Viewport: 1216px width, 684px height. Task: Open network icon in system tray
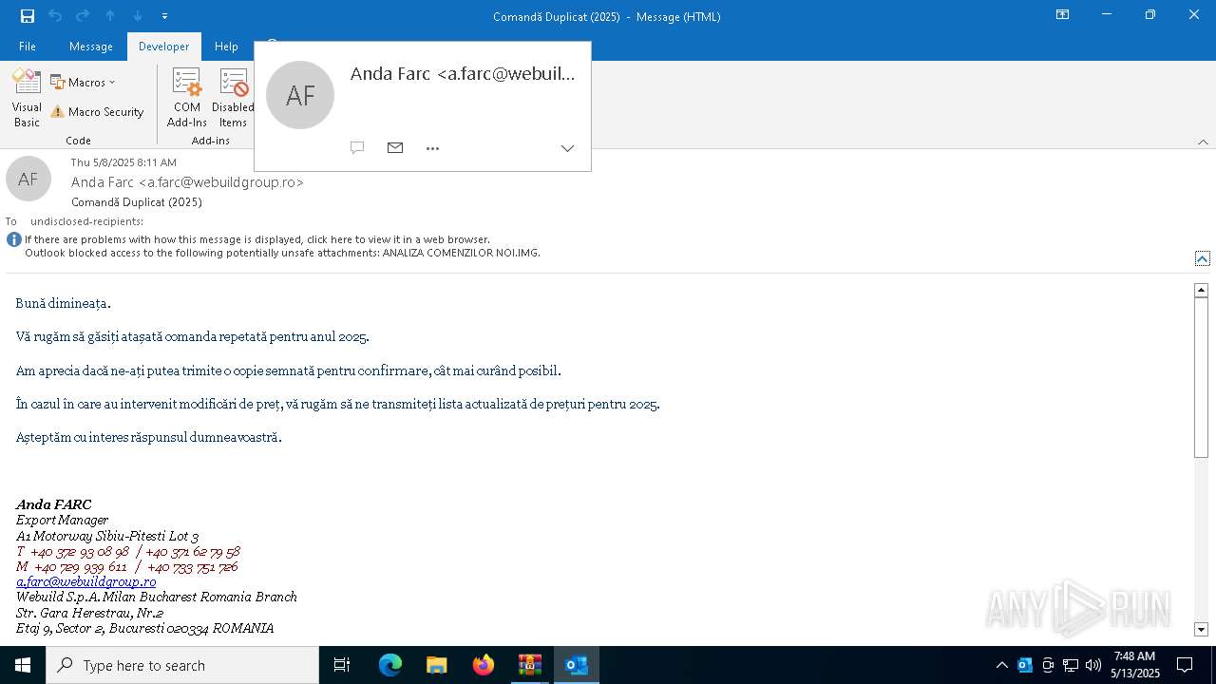coord(1071,665)
